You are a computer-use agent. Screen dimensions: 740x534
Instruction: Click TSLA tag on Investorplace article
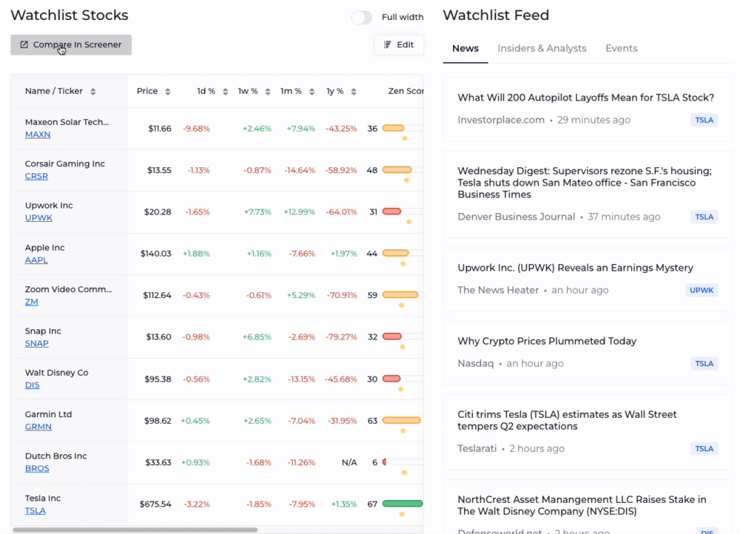pyautogui.click(x=704, y=120)
